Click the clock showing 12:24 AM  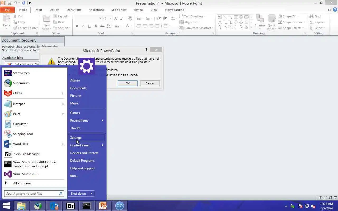pyautogui.click(x=326, y=204)
